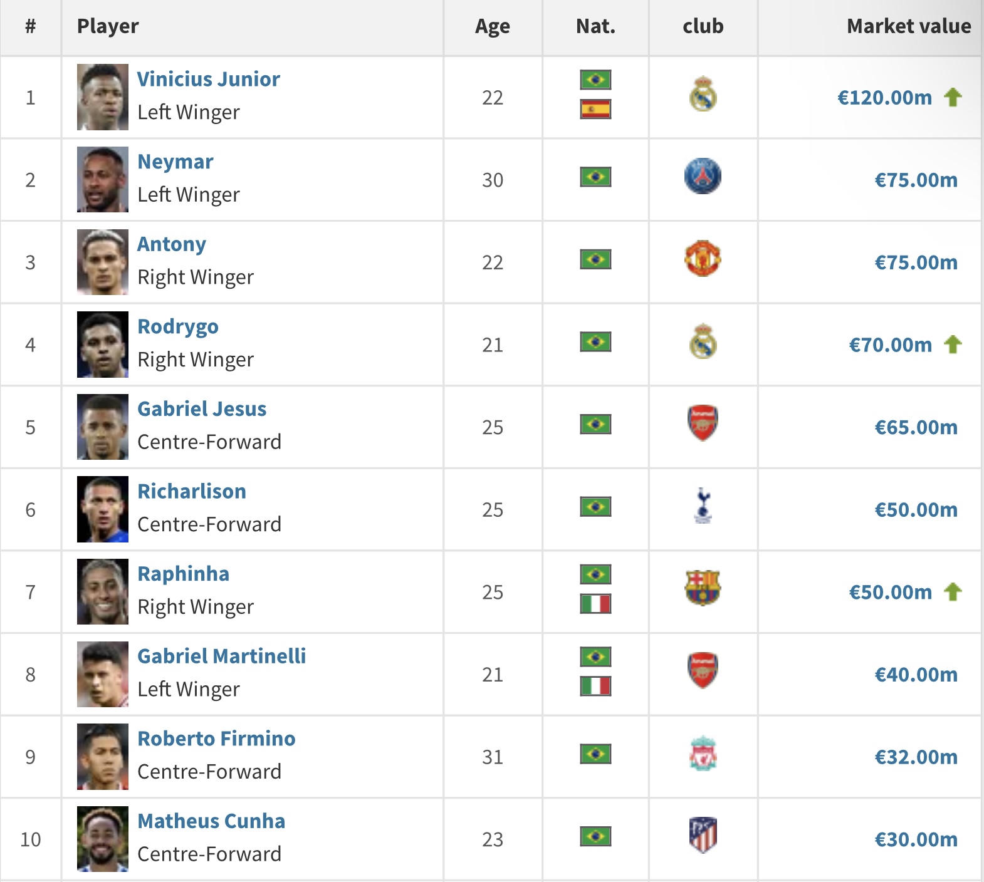984x882 pixels.
Task: Click the Paris Saint-Germain club crest
Action: (x=703, y=176)
